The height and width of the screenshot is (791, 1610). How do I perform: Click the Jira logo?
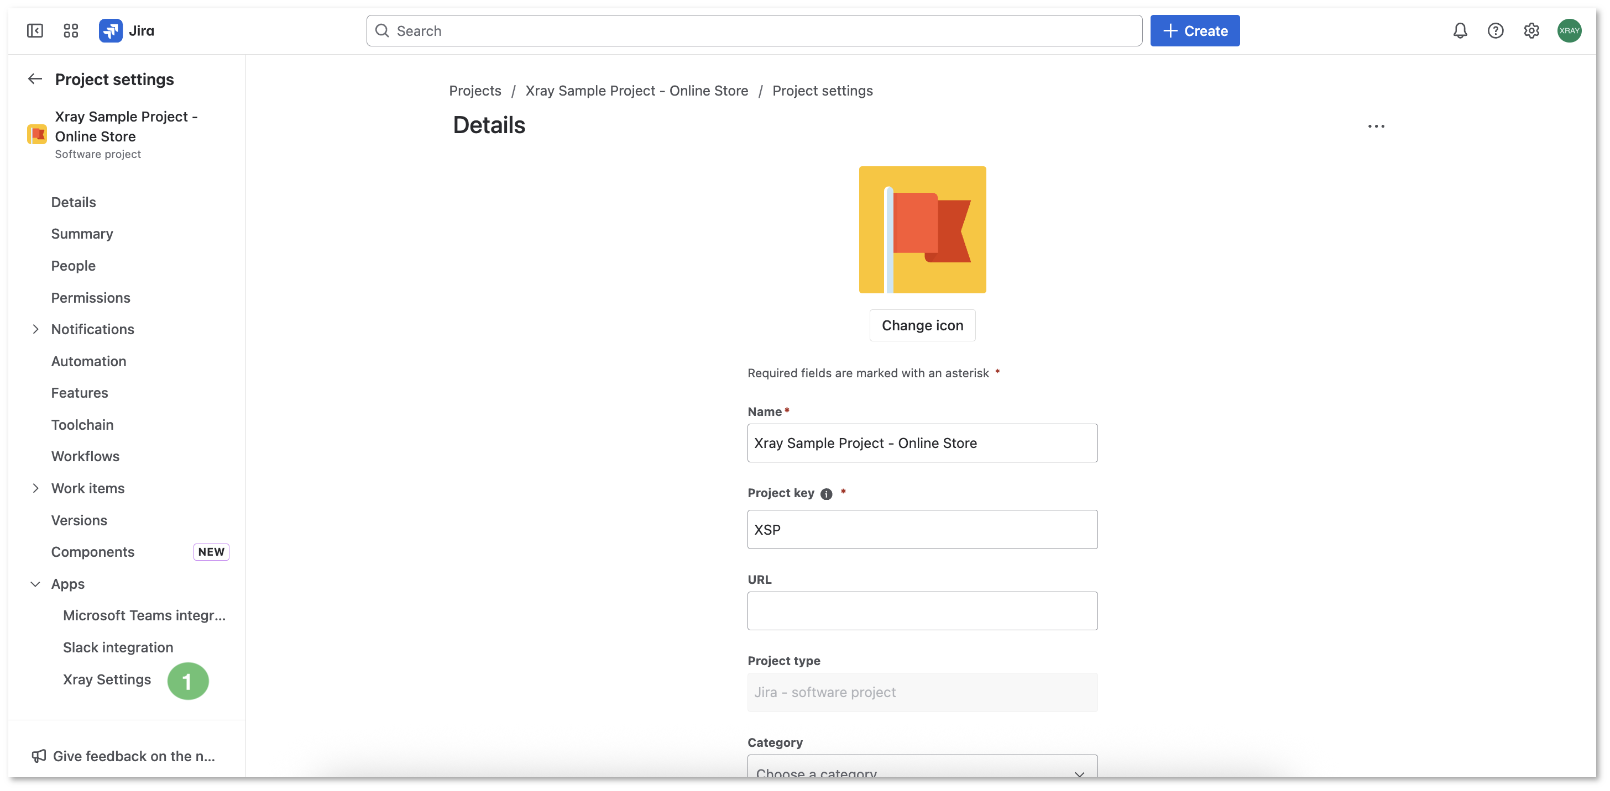tap(126, 30)
